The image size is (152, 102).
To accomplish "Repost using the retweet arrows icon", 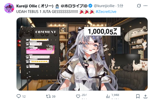I will click(48, 96).
